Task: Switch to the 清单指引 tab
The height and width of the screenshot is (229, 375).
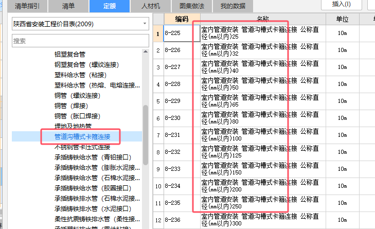Action: coord(27,6)
